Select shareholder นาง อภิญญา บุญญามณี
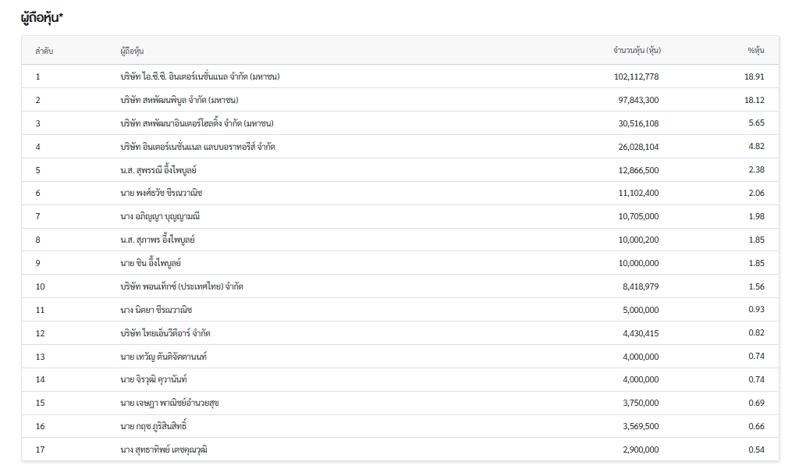 point(160,216)
